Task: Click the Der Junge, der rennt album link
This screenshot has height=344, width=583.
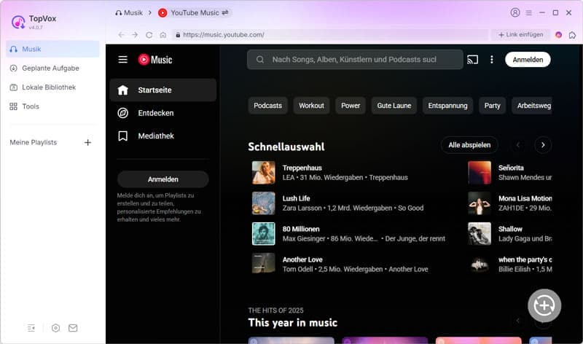Action: tap(415, 239)
